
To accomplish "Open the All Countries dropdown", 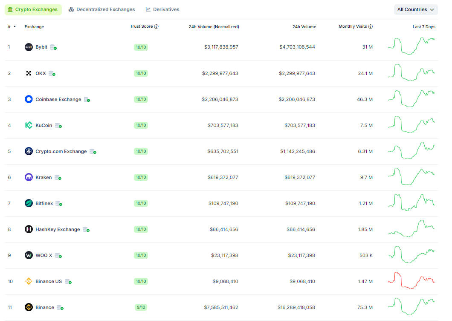I will (416, 9).
